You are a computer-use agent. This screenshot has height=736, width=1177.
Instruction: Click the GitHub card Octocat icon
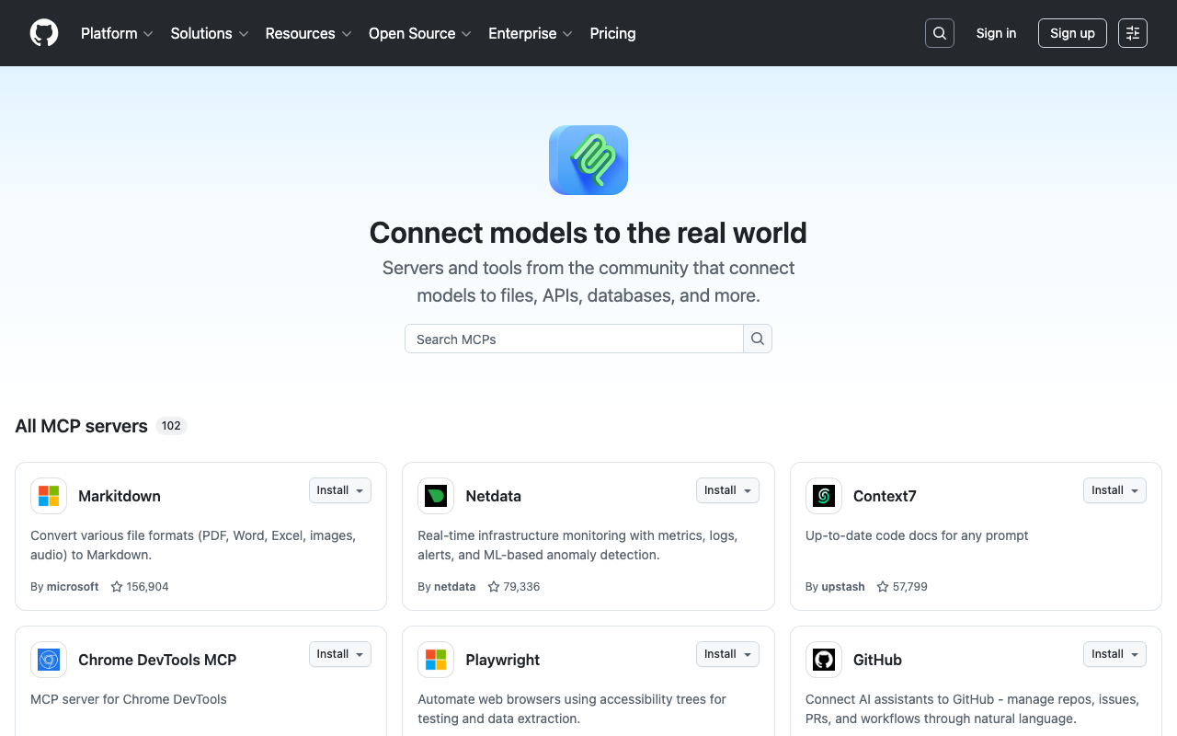[x=824, y=660]
